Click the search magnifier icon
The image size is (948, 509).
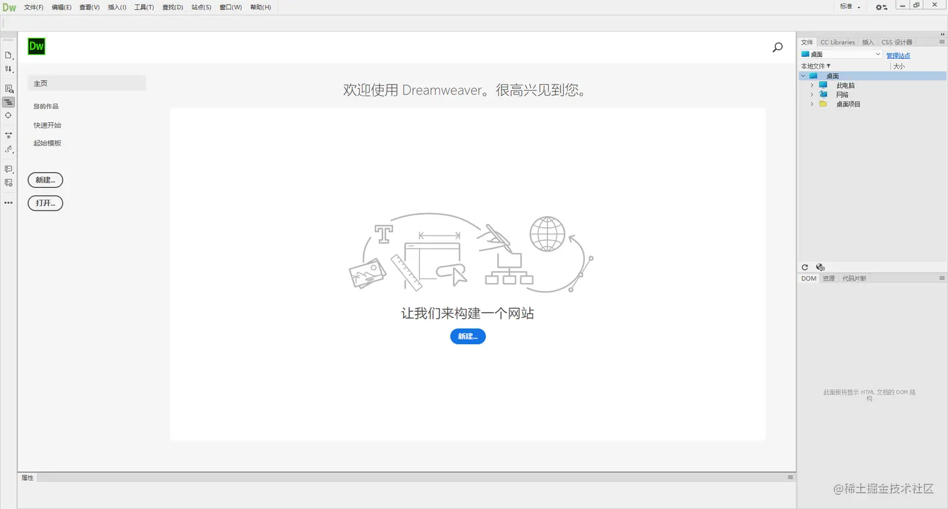click(x=777, y=47)
